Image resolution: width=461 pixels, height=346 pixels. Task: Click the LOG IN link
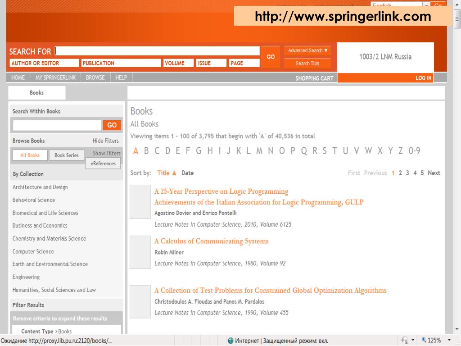pyautogui.click(x=423, y=78)
